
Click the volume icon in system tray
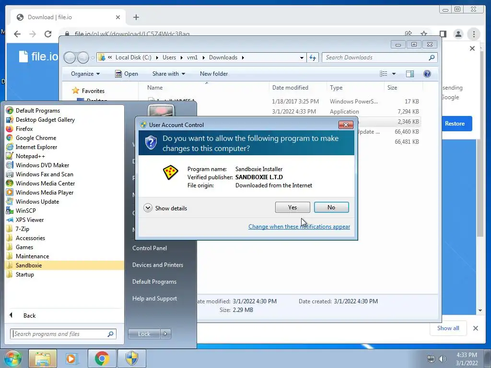pos(443,358)
